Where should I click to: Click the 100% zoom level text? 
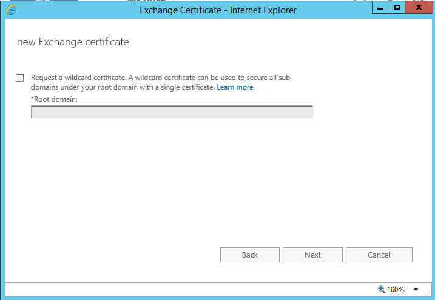396,290
